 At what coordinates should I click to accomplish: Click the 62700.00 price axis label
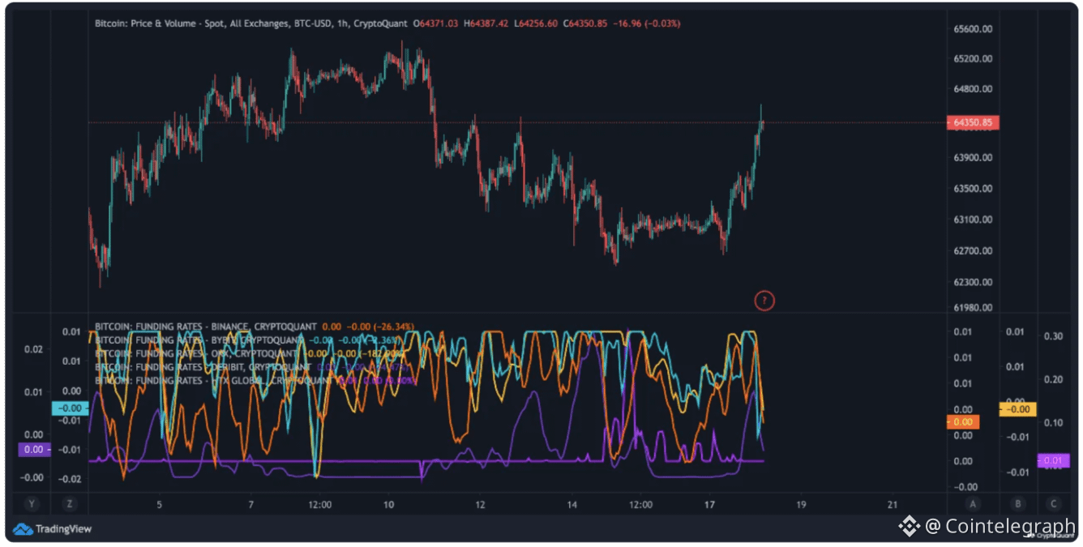tap(973, 251)
